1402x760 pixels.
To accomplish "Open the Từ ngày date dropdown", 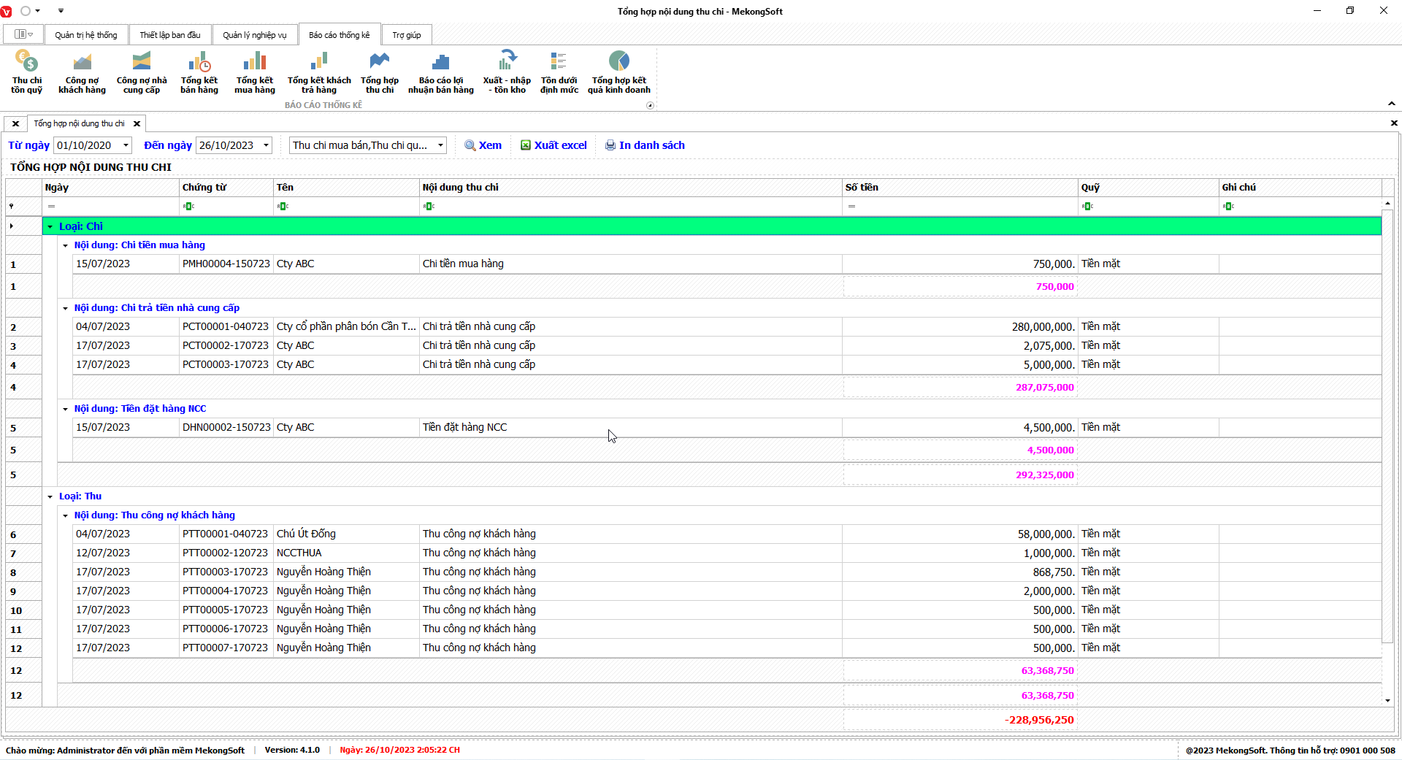I will [x=126, y=145].
